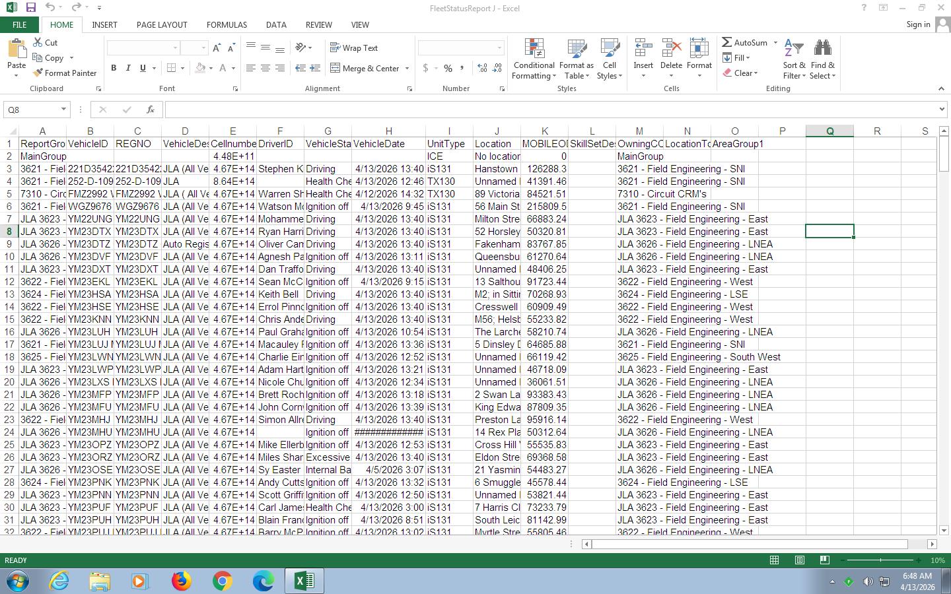Toggle Wrap Text on selected cell

(x=354, y=48)
